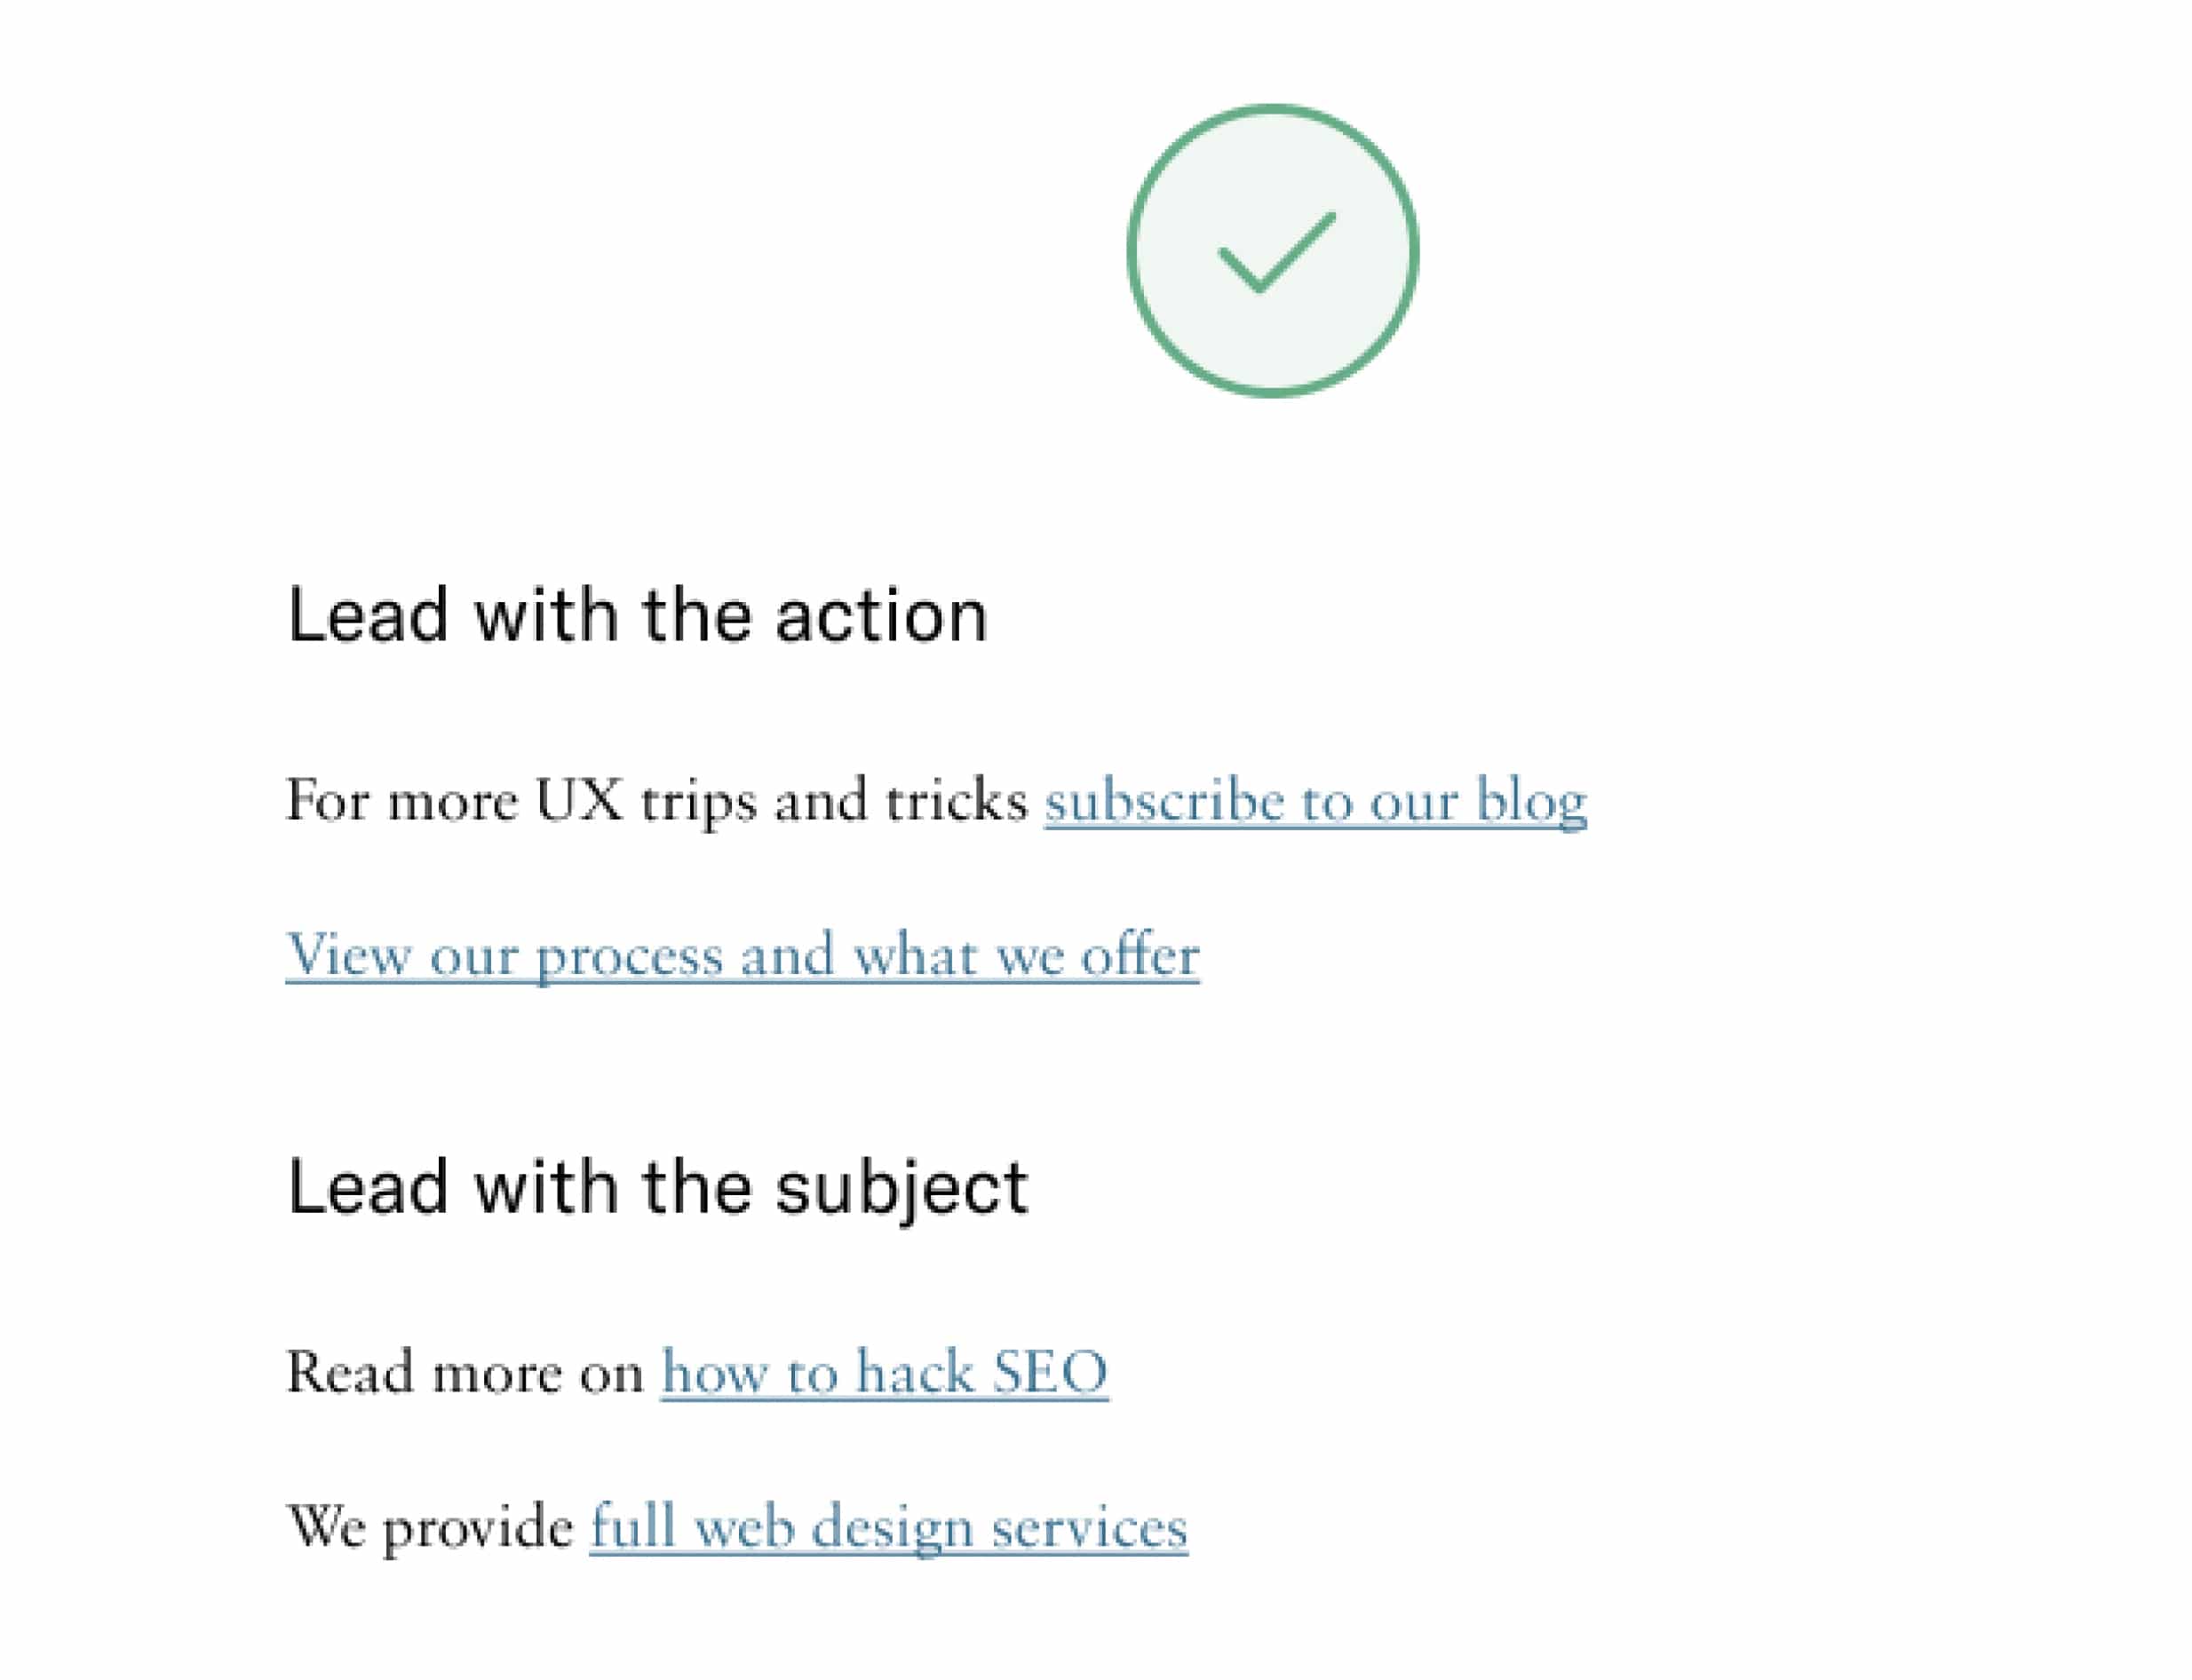Click the word 'UX' in the first sentence
The image size is (2192, 1680).
(x=578, y=801)
